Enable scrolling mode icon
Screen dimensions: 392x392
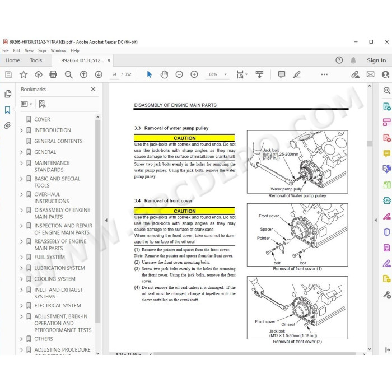tap(259, 74)
